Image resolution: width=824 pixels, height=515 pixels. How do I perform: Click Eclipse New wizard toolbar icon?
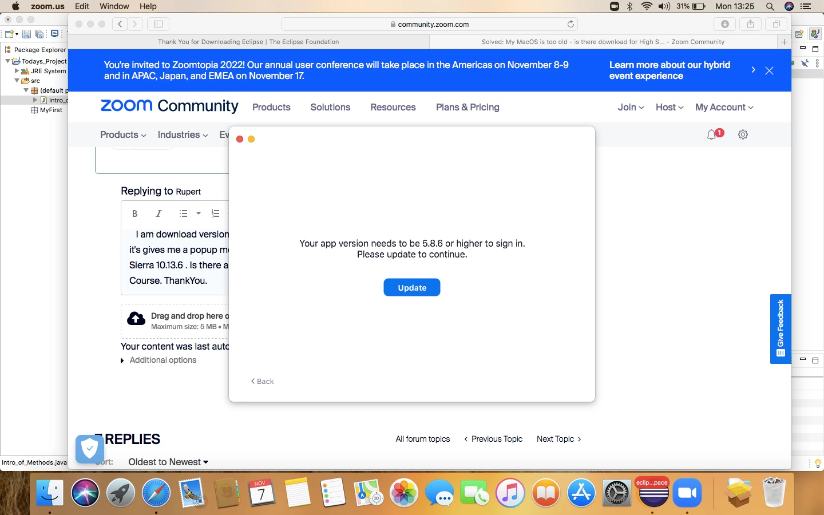pos(10,34)
